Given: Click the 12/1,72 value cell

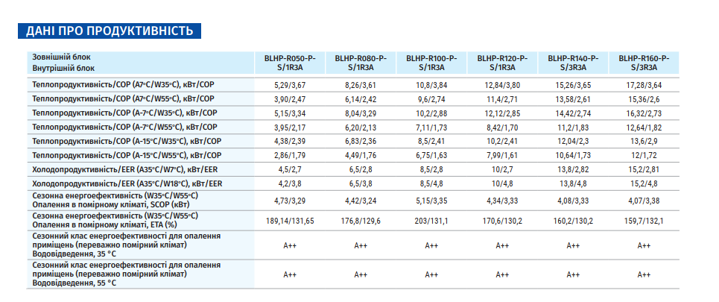Looking at the screenshot, I should (644, 155).
